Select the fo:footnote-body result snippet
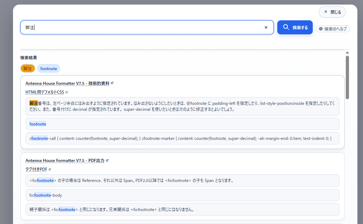The height and width of the screenshot is (224, 363). (x=182, y=195)
